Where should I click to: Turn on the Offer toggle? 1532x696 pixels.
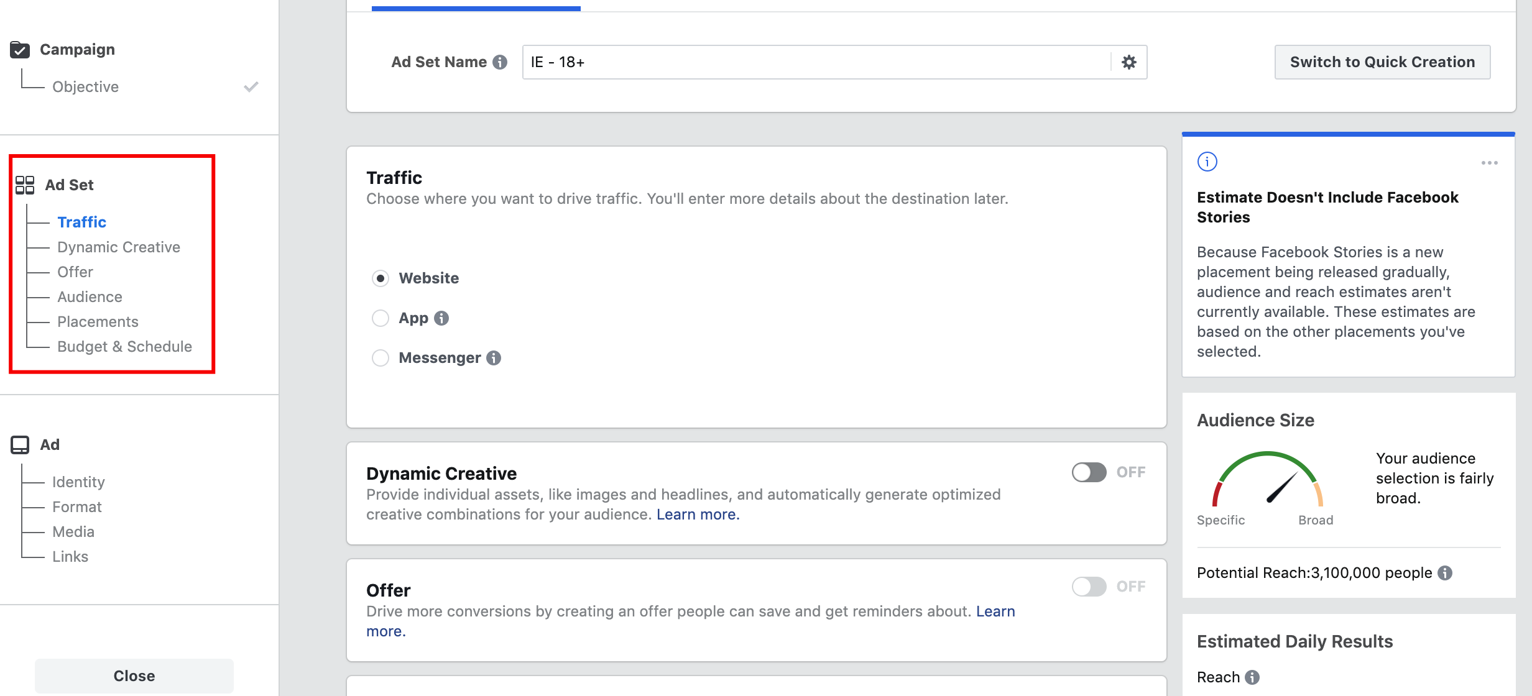click(x=1089, y=585)
